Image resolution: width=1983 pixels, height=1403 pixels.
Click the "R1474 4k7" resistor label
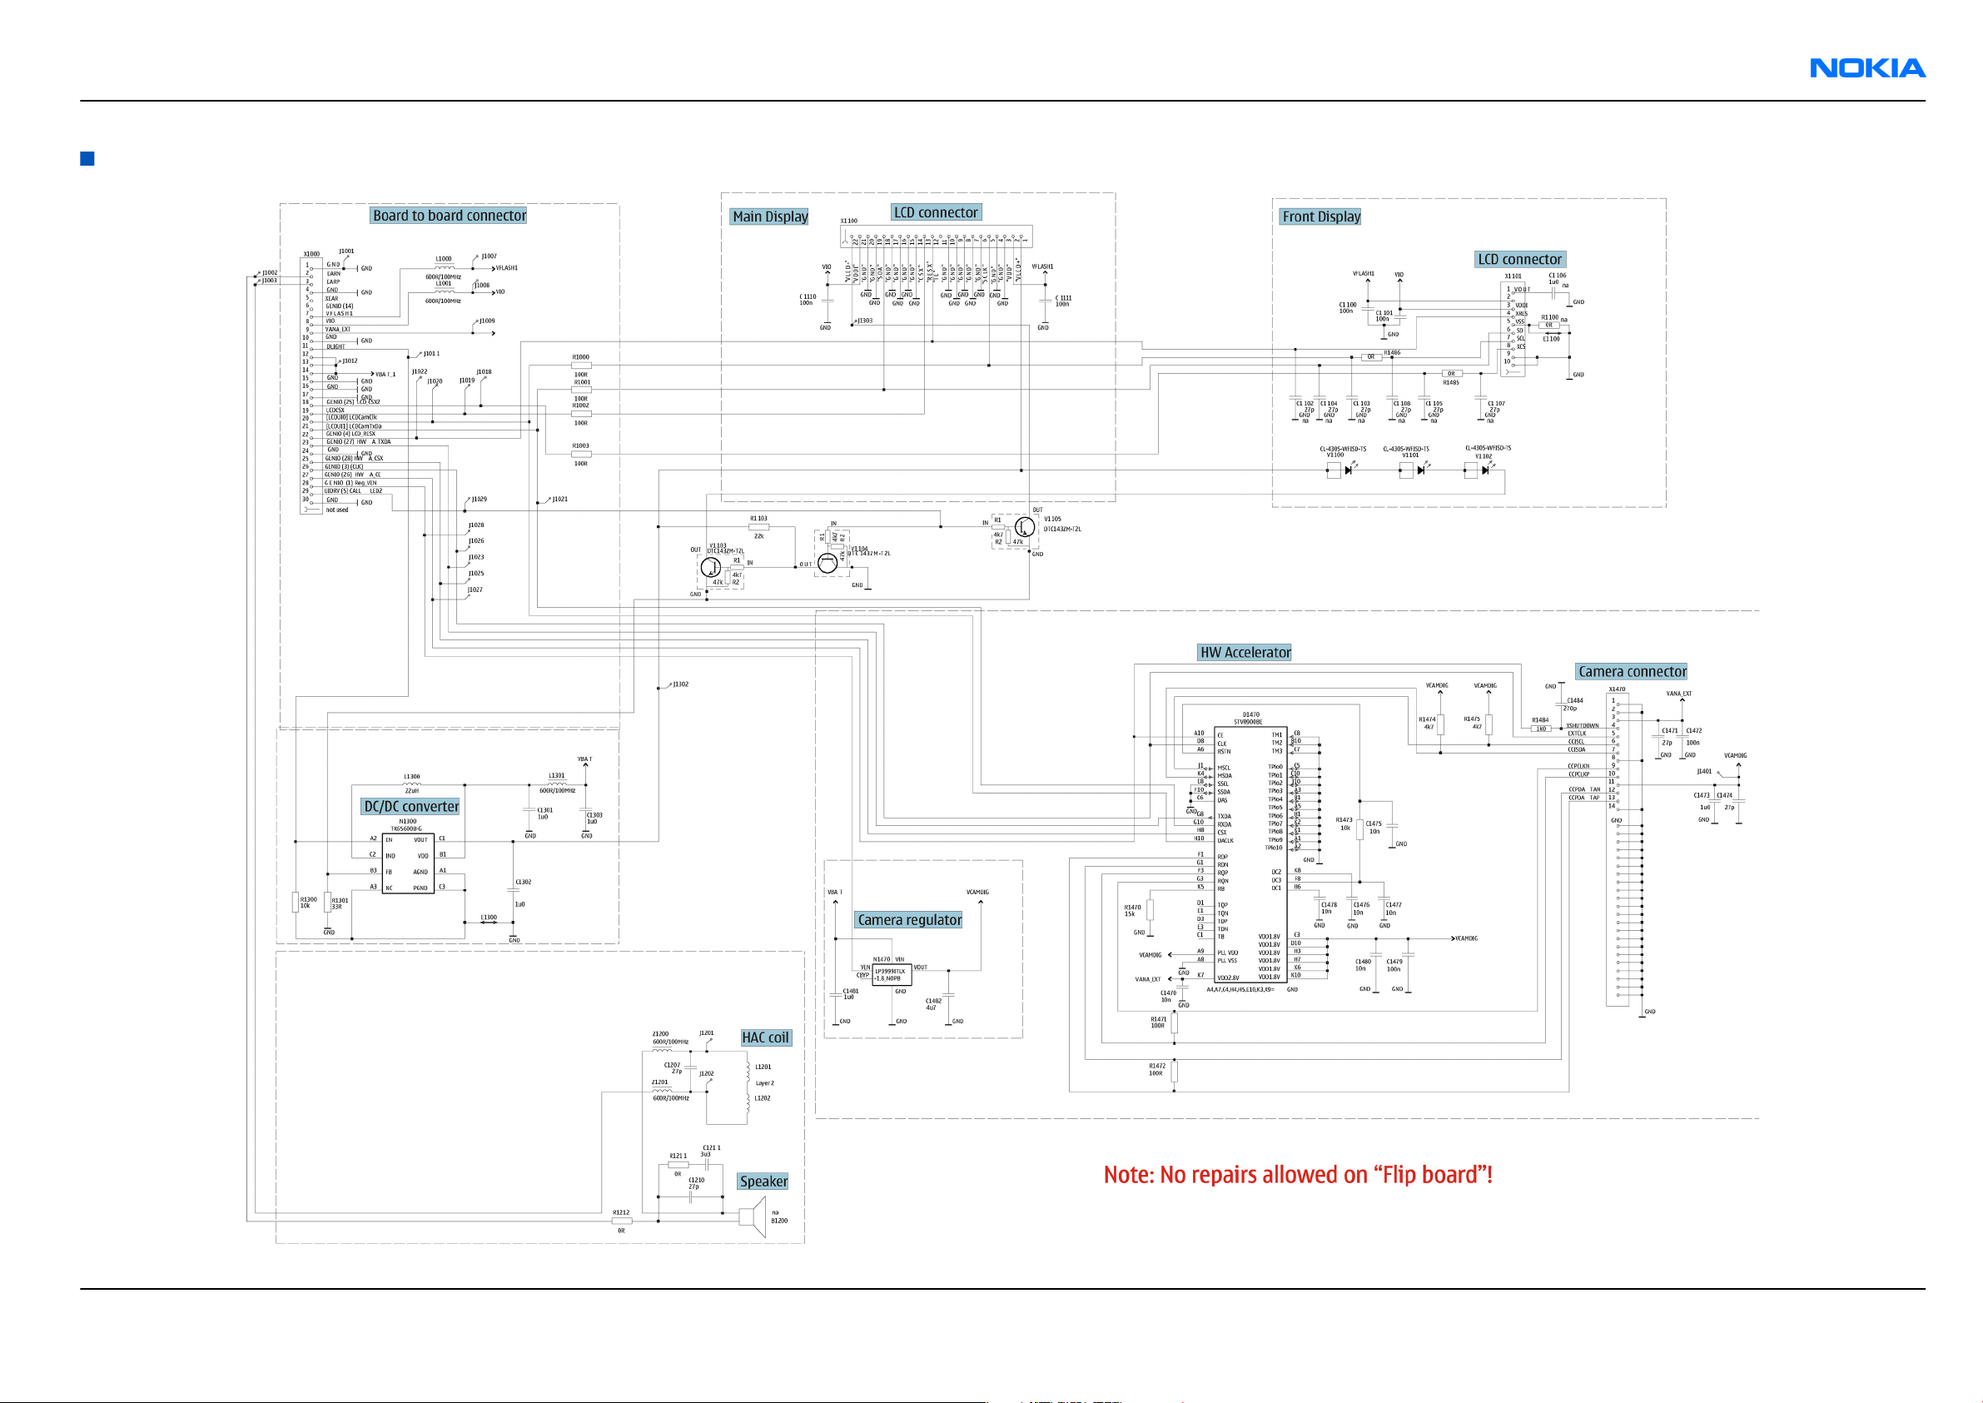tap(1428, 723)
